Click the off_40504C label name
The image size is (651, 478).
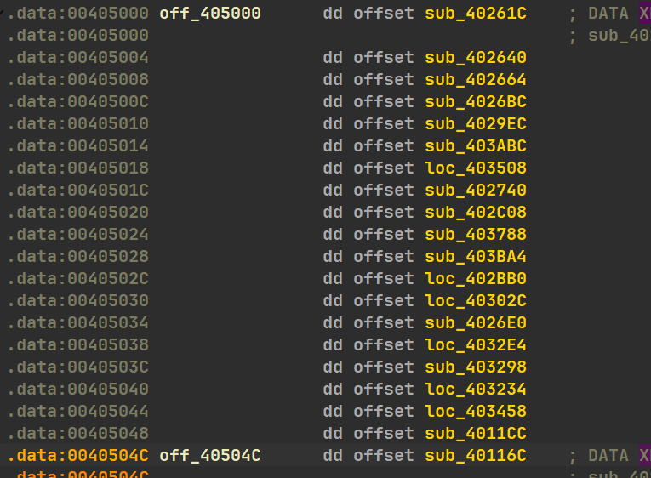[x=210, y=456]
